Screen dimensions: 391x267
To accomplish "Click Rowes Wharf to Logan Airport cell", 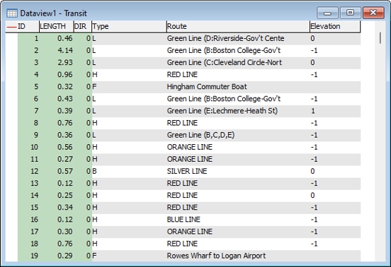I will (238, 256).
